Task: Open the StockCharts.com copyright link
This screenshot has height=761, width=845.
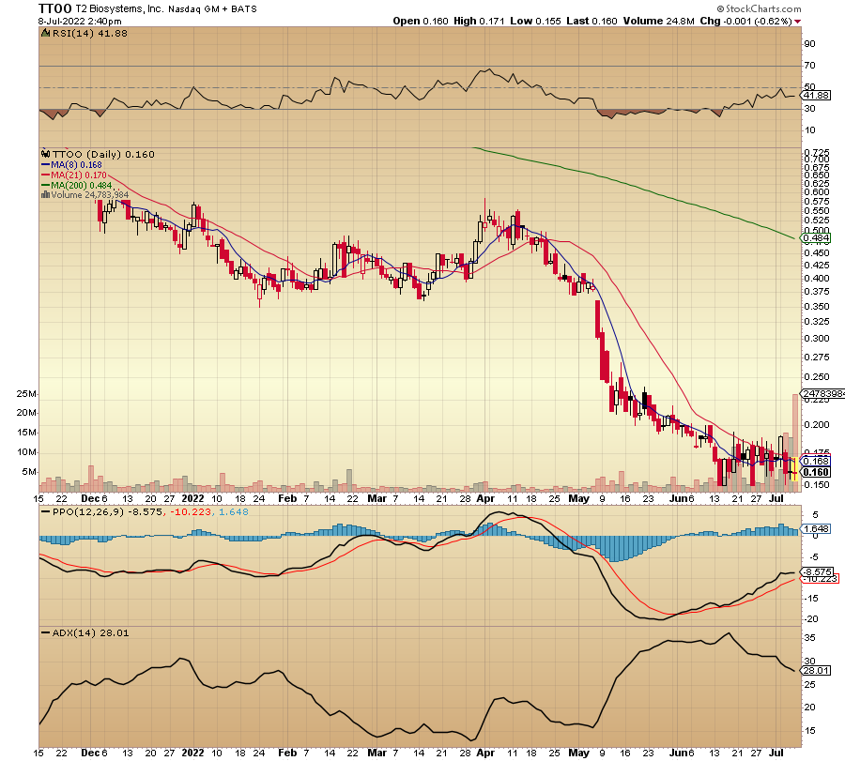Action: tap(759, 8)
